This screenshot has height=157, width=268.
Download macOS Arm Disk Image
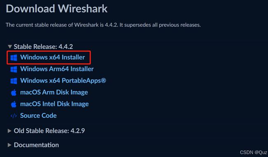click(54, 92)
